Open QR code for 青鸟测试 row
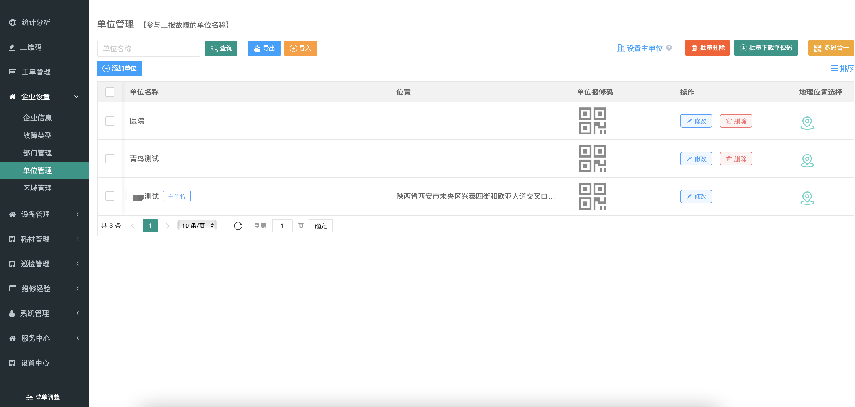 (x=592, y=159)
